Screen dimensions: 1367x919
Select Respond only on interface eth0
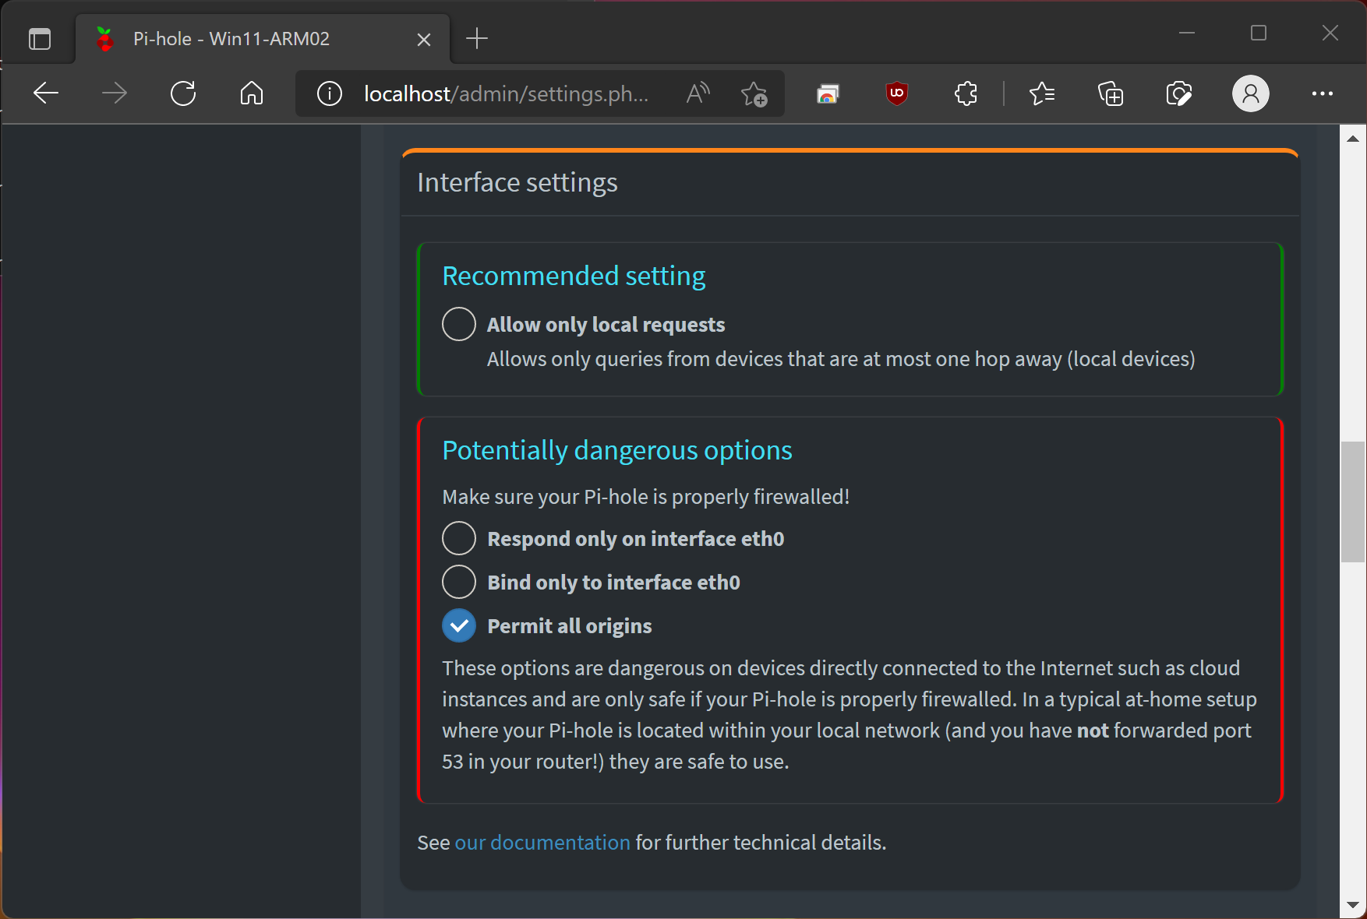pyautogui.click(x=459, y=538)
